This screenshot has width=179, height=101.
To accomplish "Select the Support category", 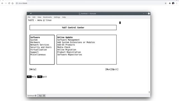I will click(x=34, y=52).
